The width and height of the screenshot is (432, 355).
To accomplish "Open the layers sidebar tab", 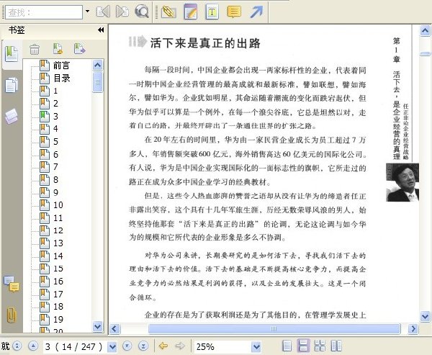I will tap(12, 116).
